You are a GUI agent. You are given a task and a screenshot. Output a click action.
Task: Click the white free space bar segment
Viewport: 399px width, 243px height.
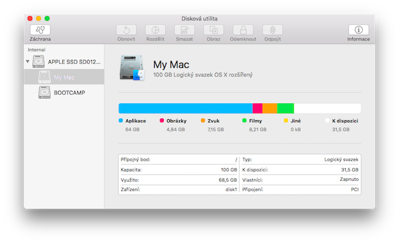point(327,108)
